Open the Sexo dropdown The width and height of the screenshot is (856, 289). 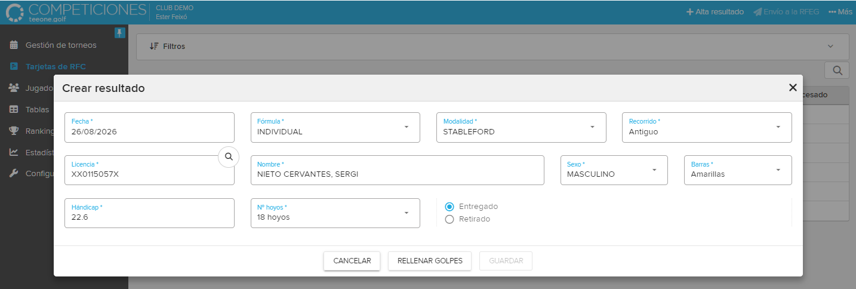point(614,170)
